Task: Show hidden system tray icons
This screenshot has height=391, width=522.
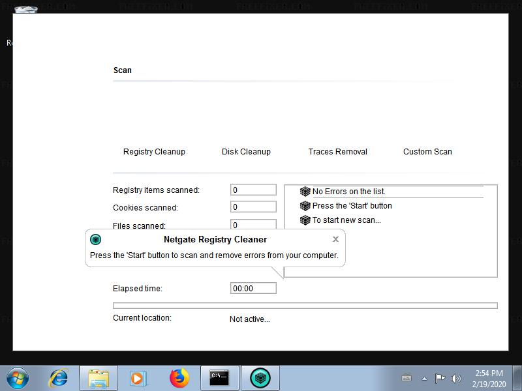Action: click(x=425, y=379)
